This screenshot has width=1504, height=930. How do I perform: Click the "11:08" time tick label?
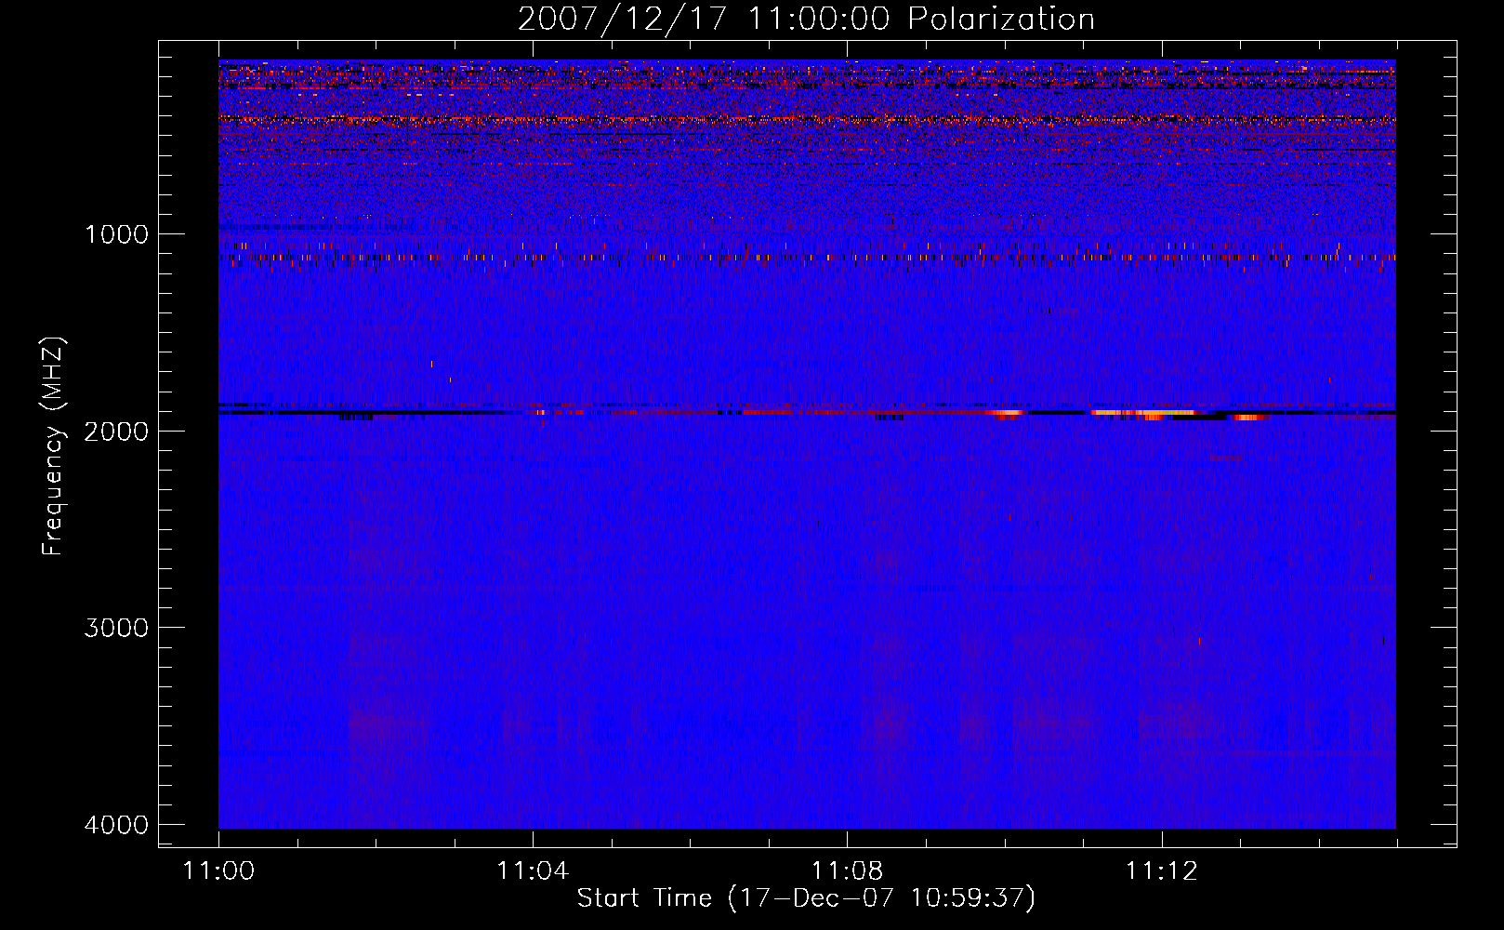click(x=847, y=871)
